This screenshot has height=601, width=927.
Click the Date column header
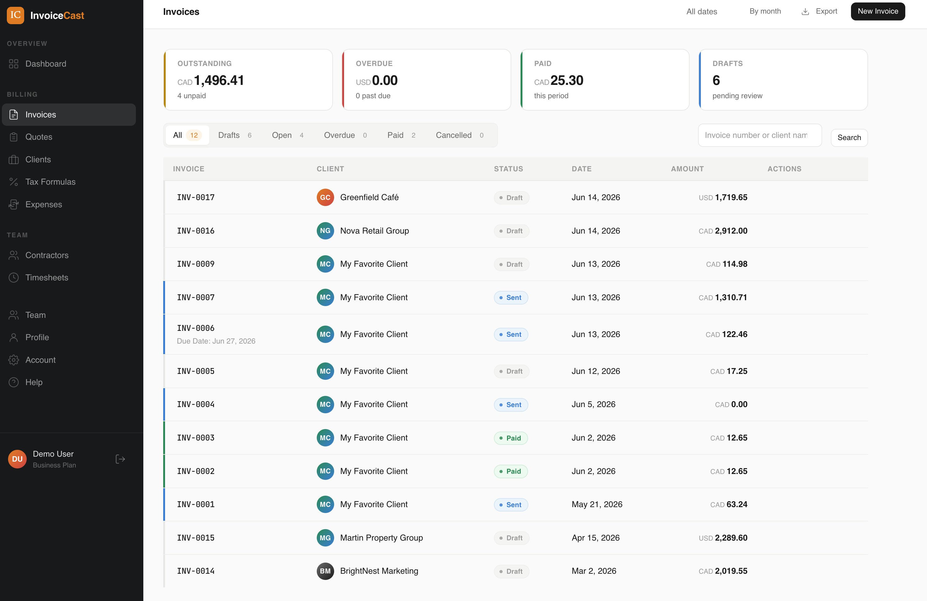point(581,169)
